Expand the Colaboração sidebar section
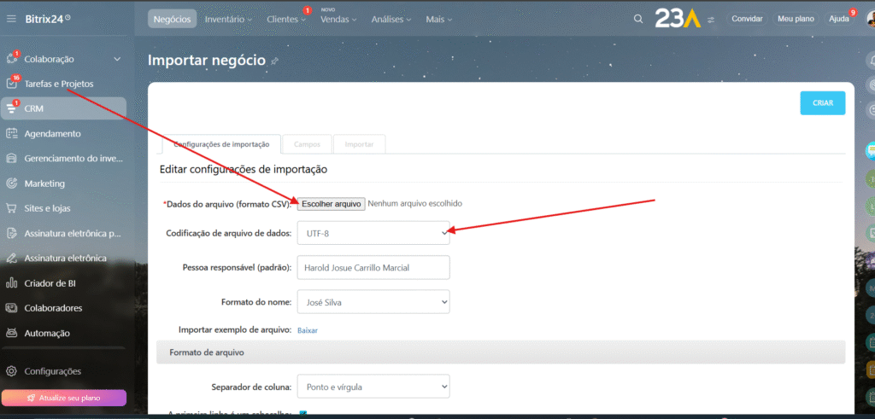The image size is (875, 419). (117, 59)
